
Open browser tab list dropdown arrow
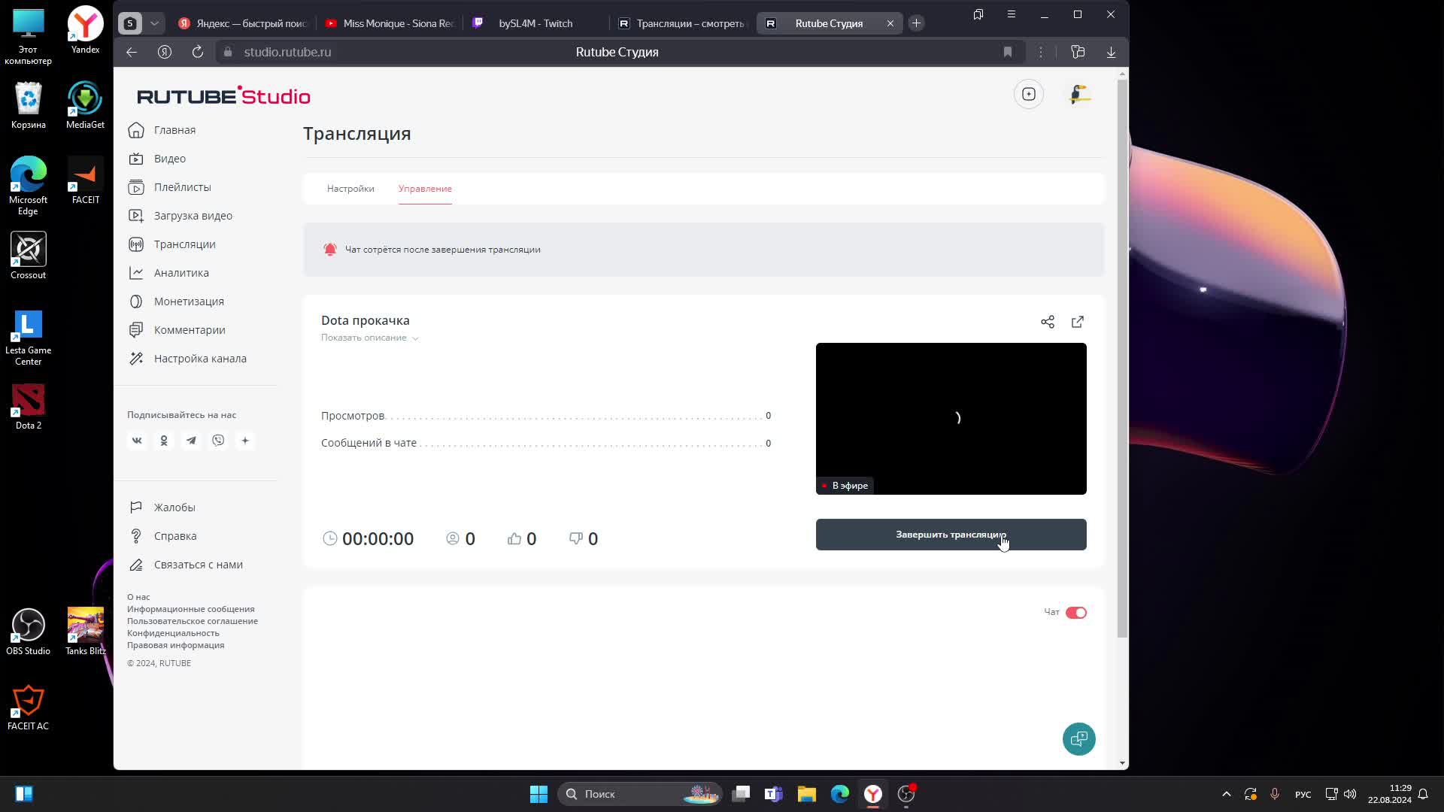[154, 23]
